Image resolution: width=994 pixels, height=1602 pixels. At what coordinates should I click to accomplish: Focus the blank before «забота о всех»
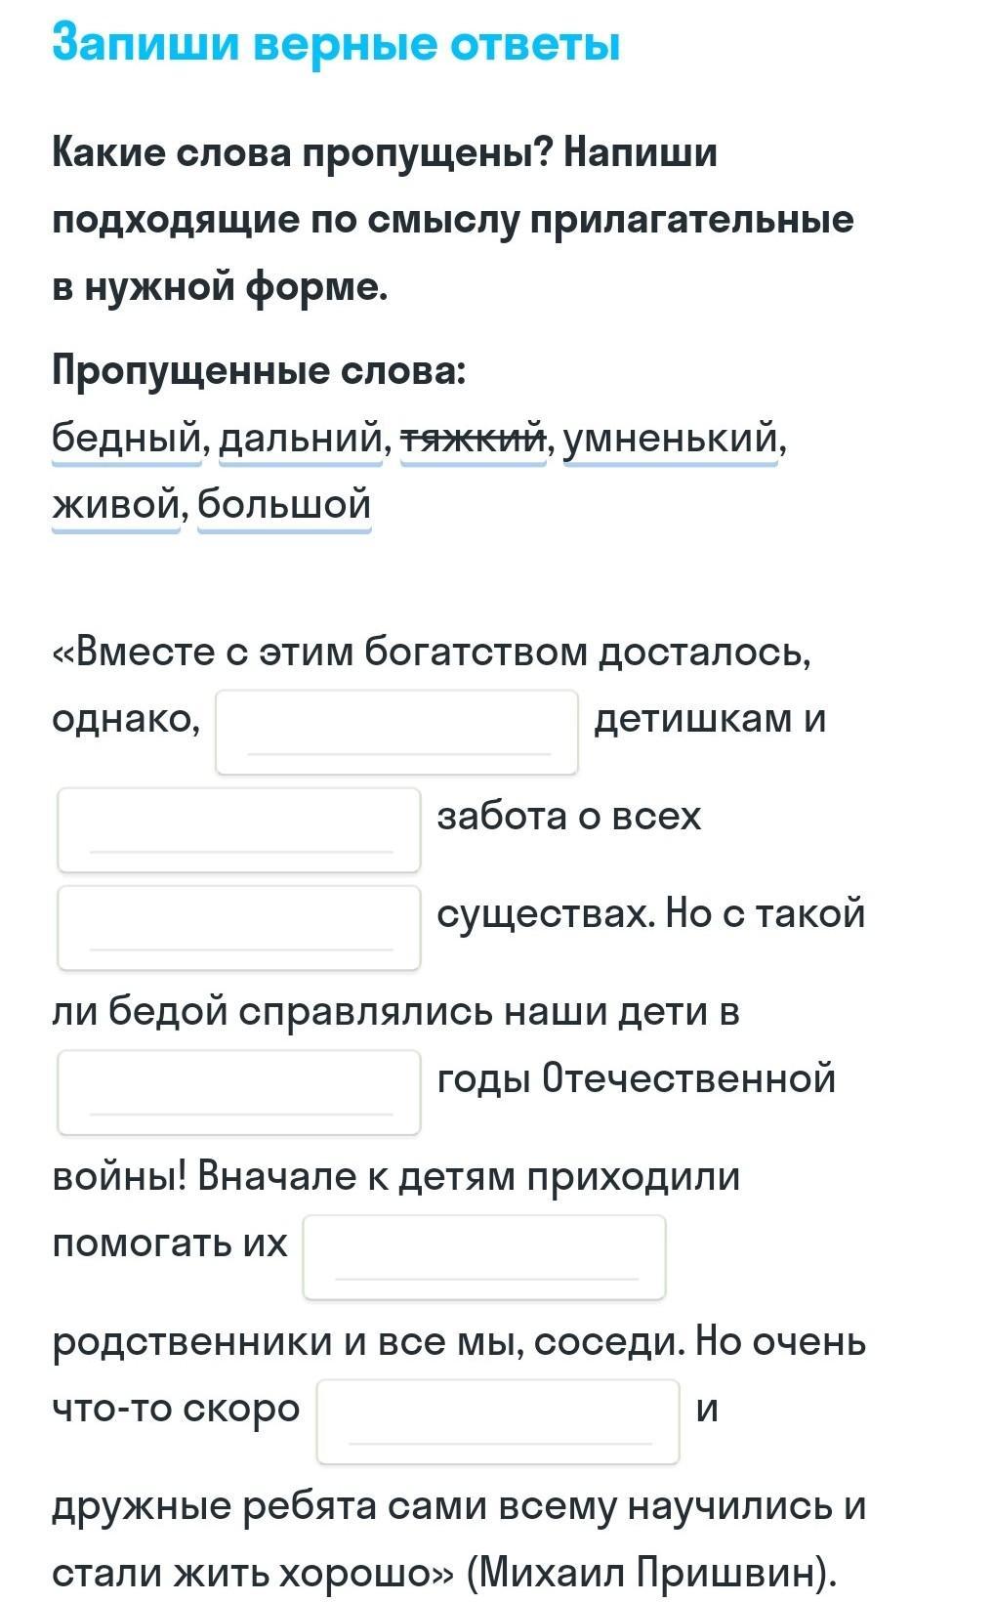coord(239,829)
